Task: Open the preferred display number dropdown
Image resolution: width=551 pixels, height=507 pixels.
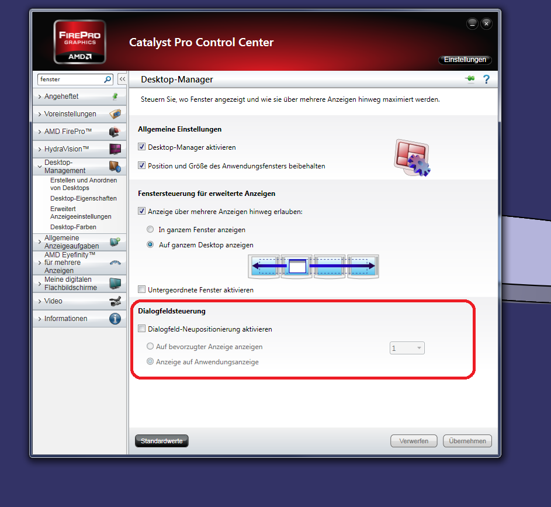Action: [407, 348]
